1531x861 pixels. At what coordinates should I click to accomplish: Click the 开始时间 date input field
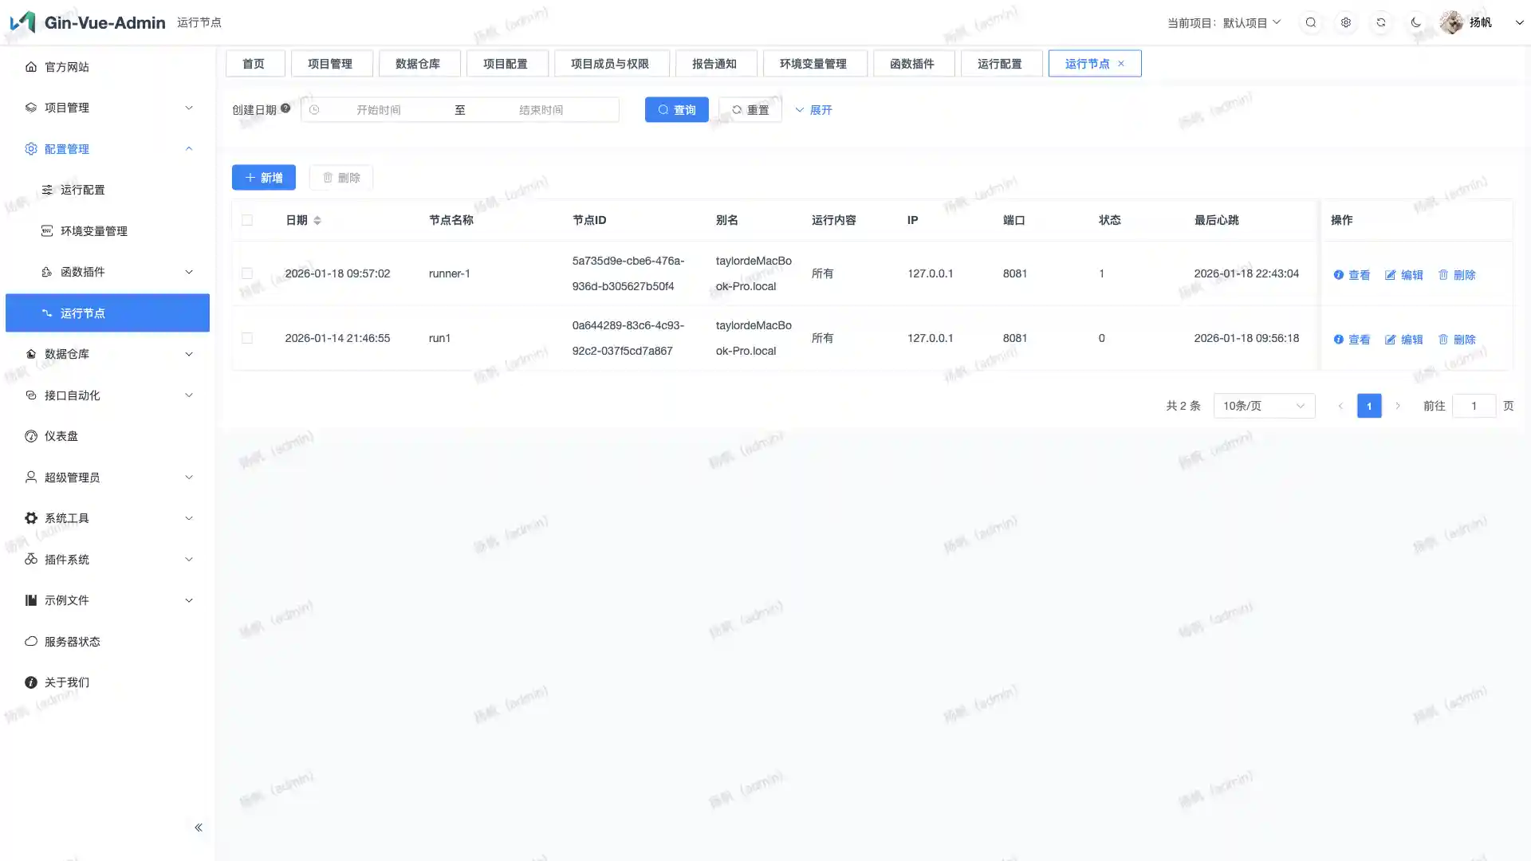(379, 110)
